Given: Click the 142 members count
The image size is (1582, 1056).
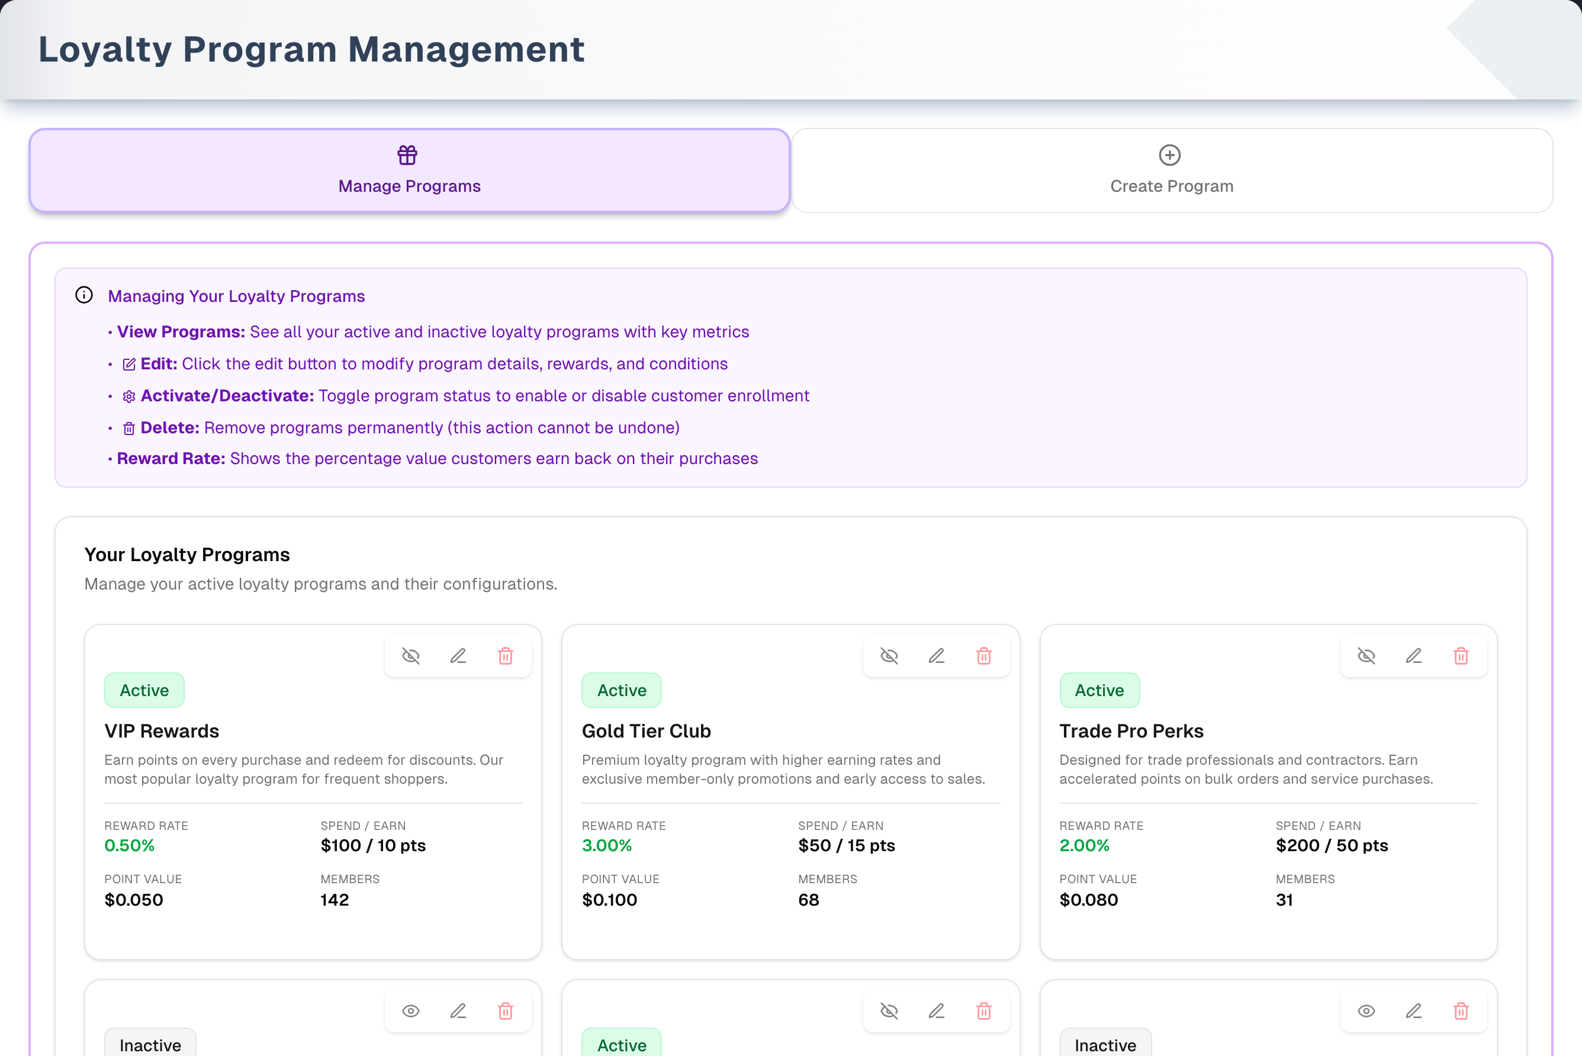Looking at the screenshot, I should point(335,900).
